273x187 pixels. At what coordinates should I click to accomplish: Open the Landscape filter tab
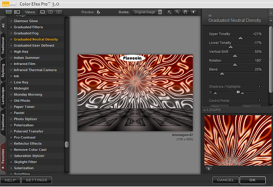pyautogui.click(x=3, y=96)
